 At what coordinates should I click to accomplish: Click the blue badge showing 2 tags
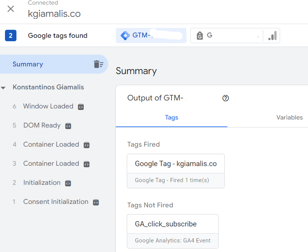11,36
